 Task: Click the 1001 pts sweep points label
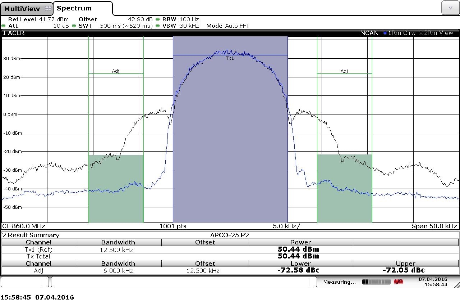173,226
